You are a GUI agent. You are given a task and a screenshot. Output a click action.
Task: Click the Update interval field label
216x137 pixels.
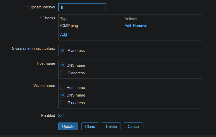(42, 7)
